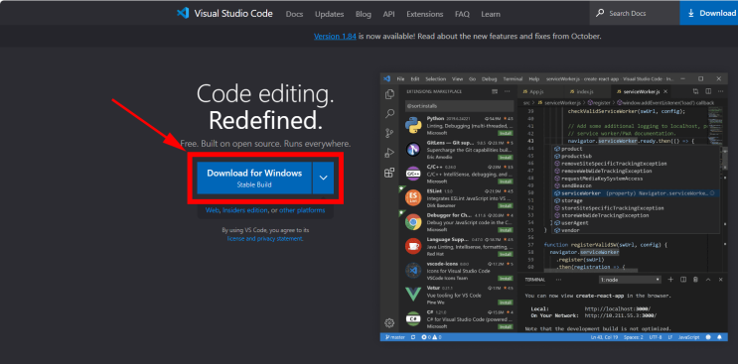Click the notifications bell in the VS Code status bar
This screenshot has height=364, width=738.
[719, 337]
